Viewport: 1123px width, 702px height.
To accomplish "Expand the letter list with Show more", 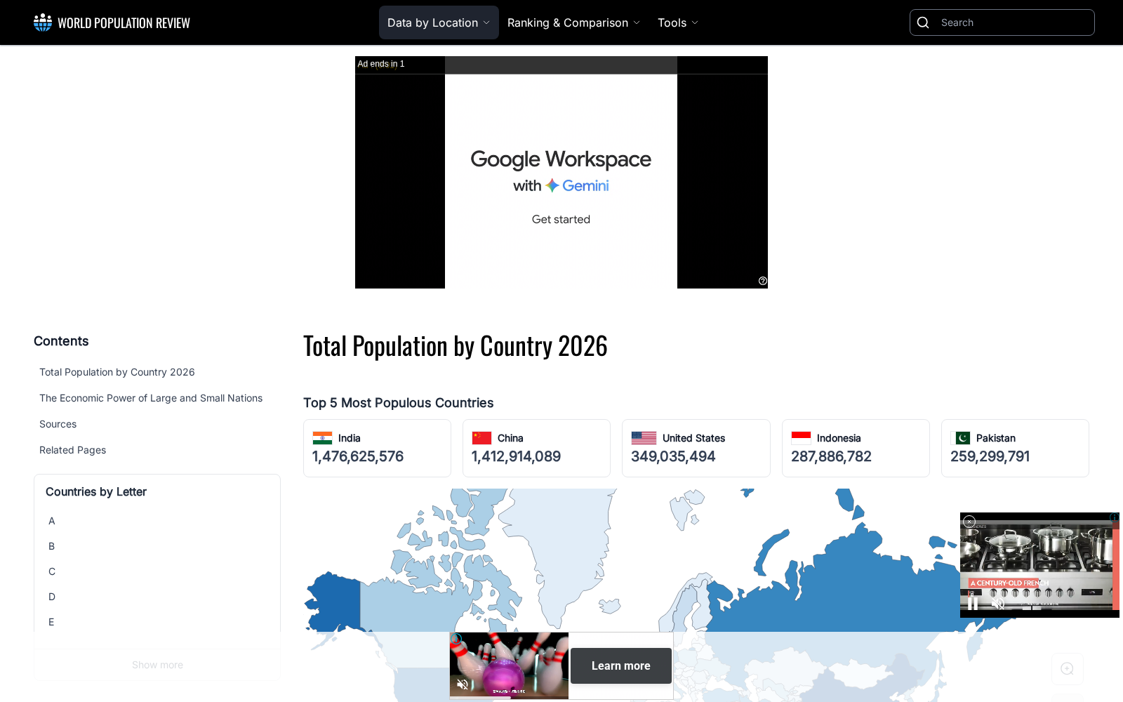I will click(x=157, y=665).
